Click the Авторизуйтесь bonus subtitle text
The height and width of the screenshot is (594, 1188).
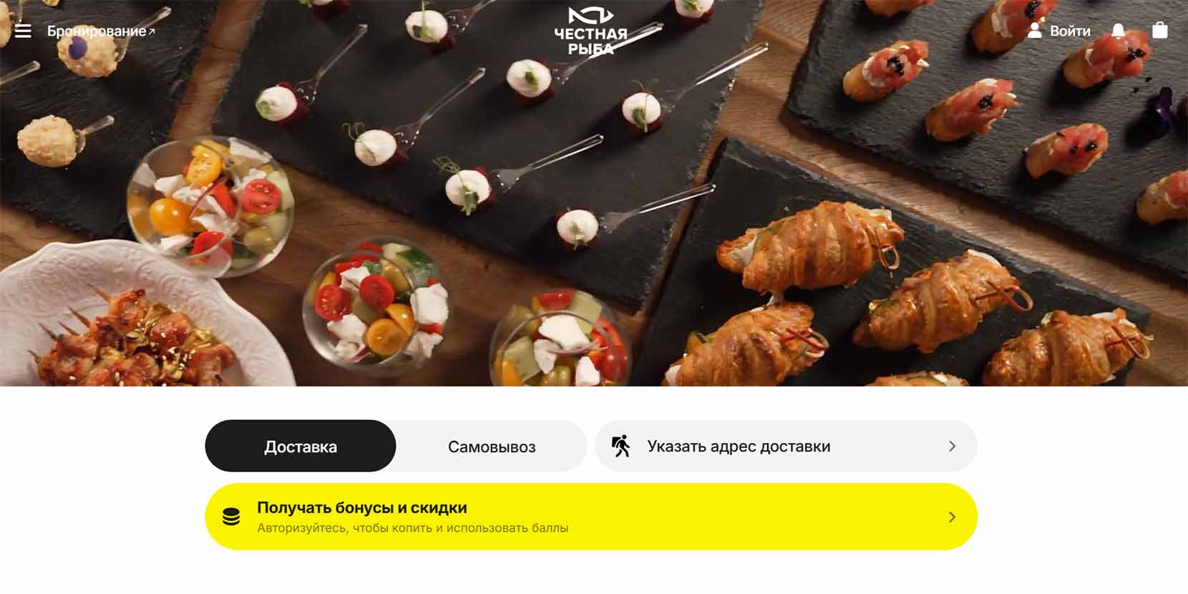tap(413, 528)
